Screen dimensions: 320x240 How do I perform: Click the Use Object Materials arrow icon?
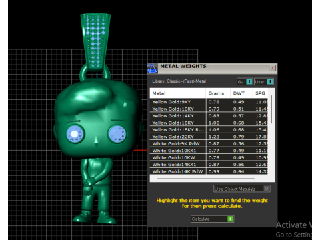267,189
